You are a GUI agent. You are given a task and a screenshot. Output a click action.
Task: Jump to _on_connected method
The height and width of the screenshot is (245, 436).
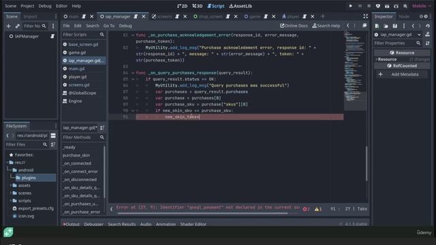click(77, 163)
